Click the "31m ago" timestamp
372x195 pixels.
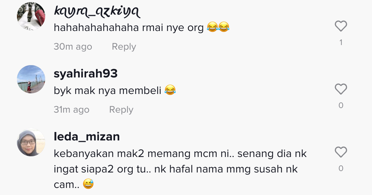point(71,110)
